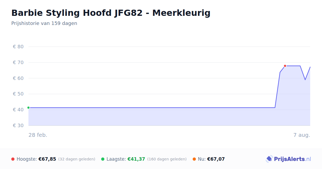Click the € 50 axis label
Image resolution: width=322 pixels, height=169 pixels.
[18, 94]
